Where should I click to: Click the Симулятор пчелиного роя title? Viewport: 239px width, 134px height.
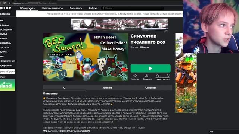[x=148, y=39]
